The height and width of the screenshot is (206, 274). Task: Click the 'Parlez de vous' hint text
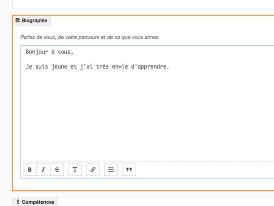point(90,37)
